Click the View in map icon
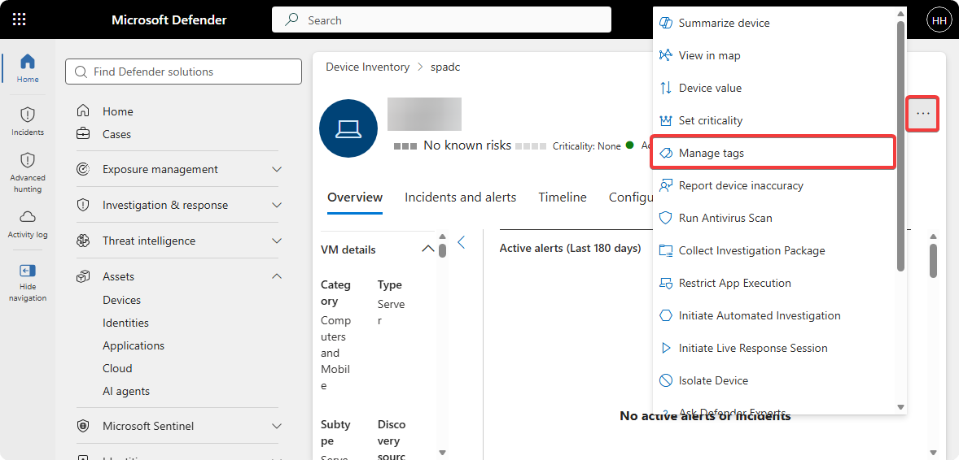This screenshot has height=460, width=959. click(x=665, y=55)
